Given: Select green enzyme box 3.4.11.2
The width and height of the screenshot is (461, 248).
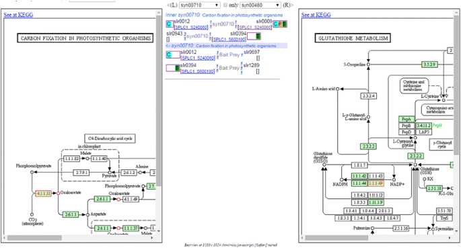Looking at the screenshot, I should coord(424,126).
